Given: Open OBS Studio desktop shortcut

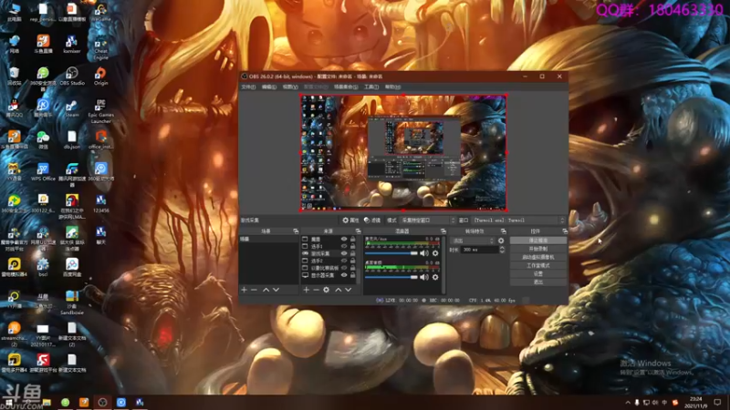Looking at the screenshot, I should [x=72, y=77].
